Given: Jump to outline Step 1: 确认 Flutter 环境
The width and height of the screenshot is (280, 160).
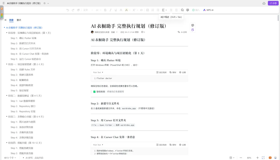Looking at the screenshot, I should click(23, 38).
